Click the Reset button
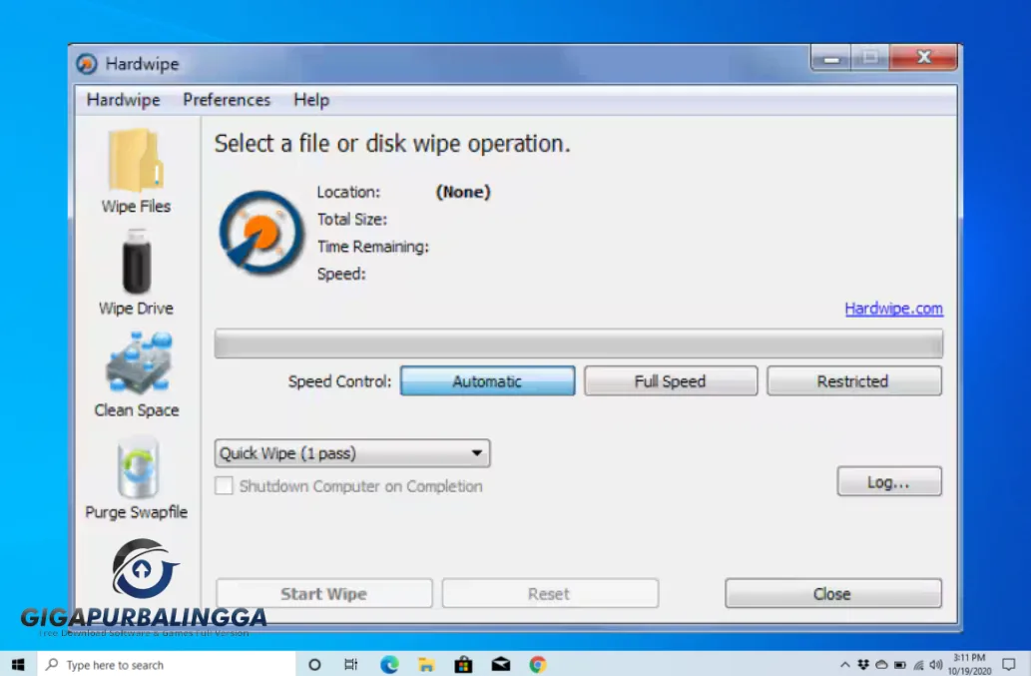The image size is (1031, 676). click(x=550, y=594)
